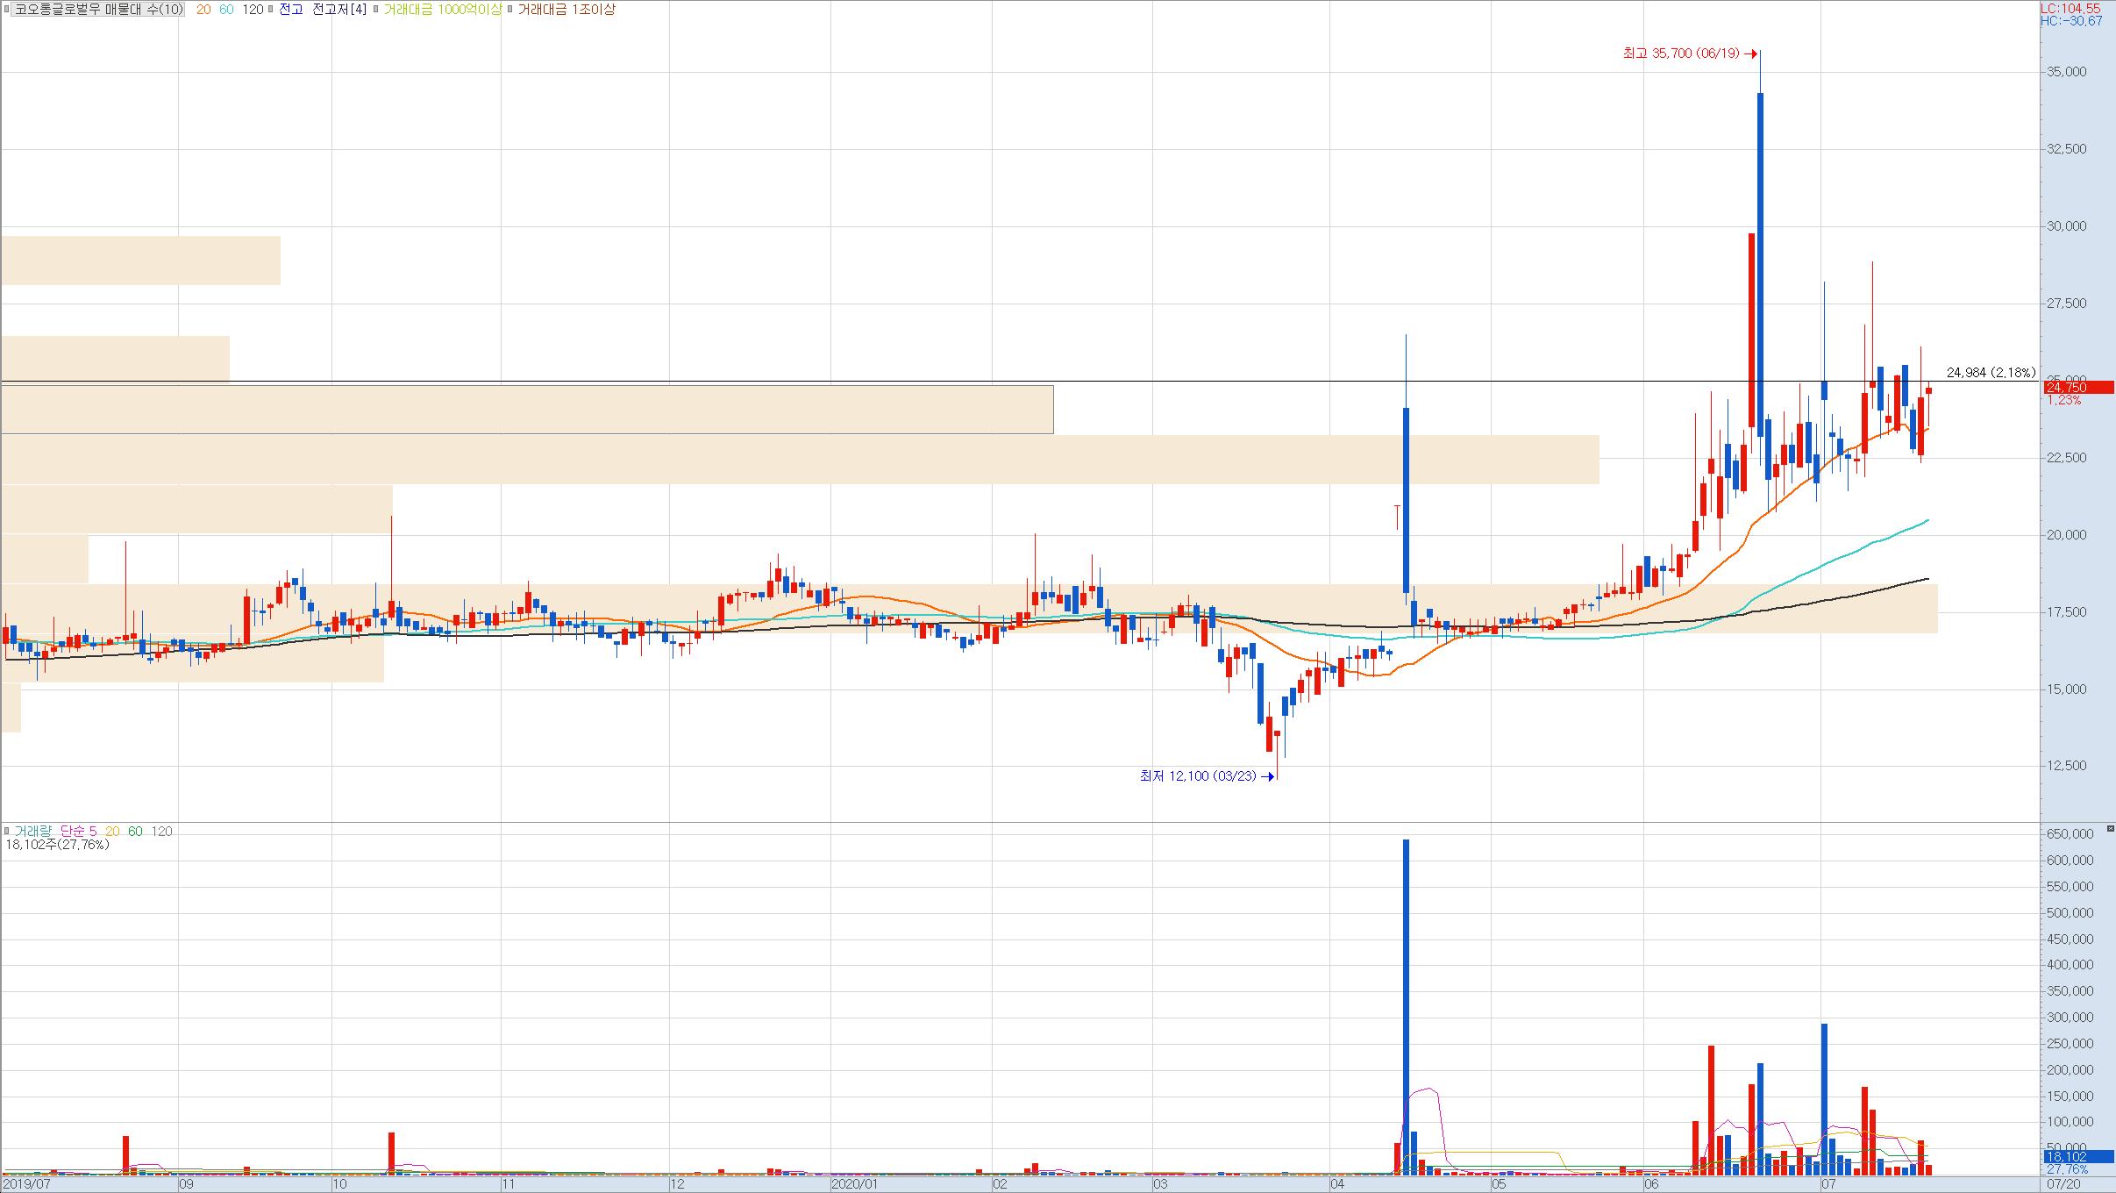Screen dimensions: 2116x1193
Task: Close the volume panel with the corner X
Action: pos(2110,828)
